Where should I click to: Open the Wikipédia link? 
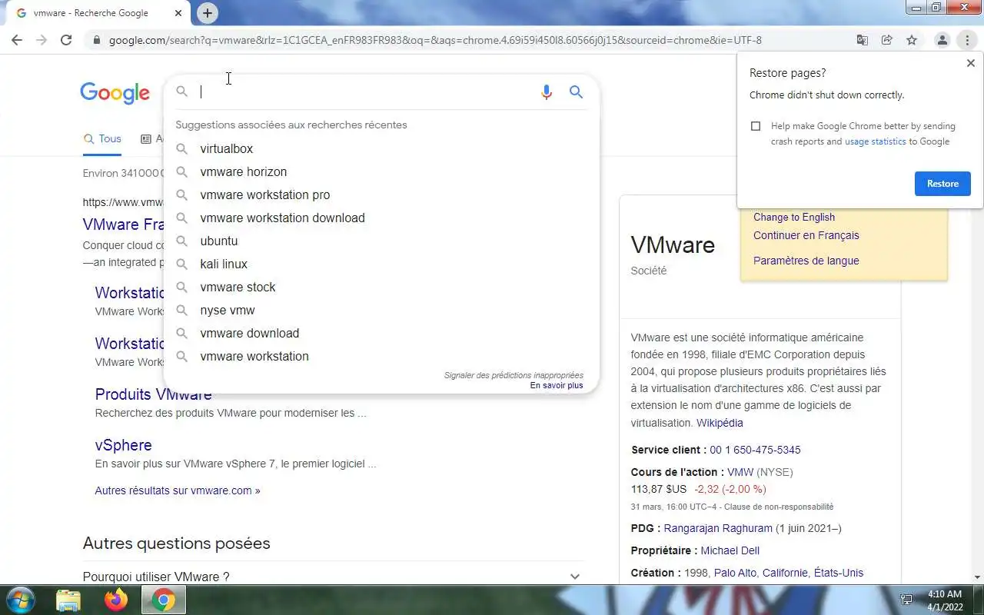720,423
